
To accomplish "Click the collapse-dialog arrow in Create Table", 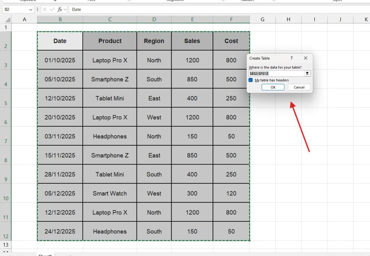I will pyautogui.click(x=307, y=73).
